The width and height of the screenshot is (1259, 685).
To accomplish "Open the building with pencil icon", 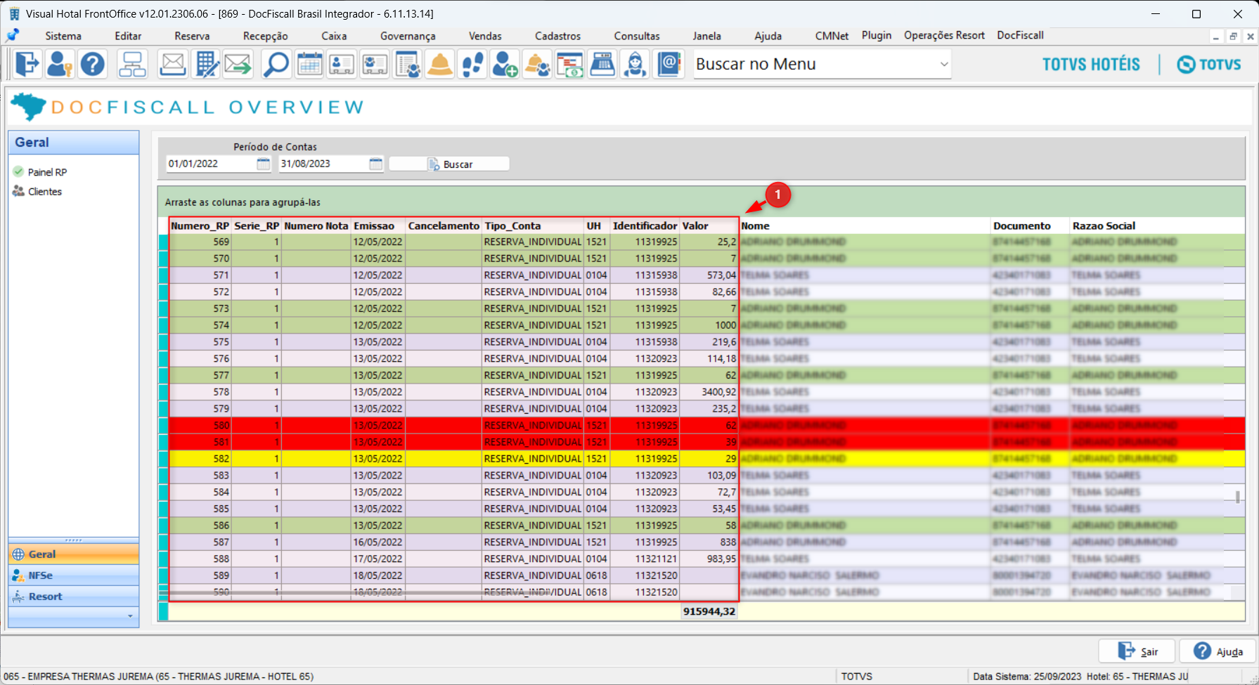I will pos(206,65).
